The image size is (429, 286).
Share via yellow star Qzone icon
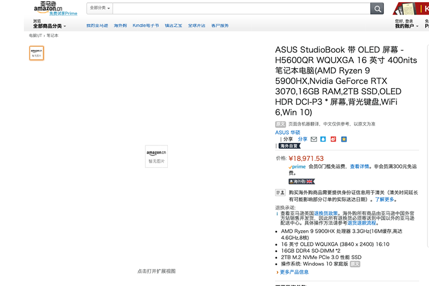pos(344,139)
